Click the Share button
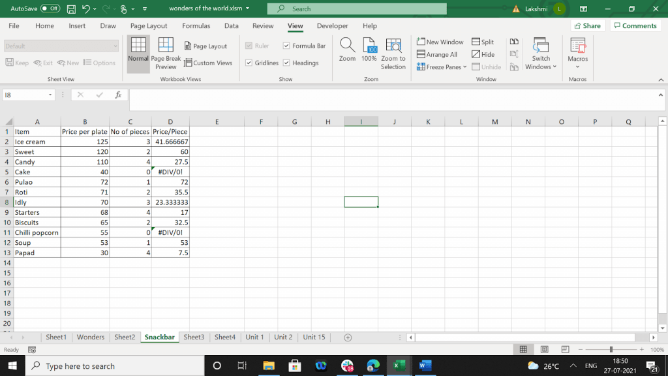This screenshot has width=668, height=376. pyautogui.click(x=586, y=26)
